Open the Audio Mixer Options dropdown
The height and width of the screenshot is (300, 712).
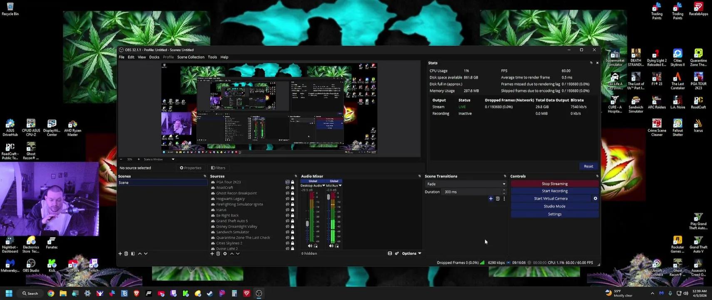pos(411,253)
